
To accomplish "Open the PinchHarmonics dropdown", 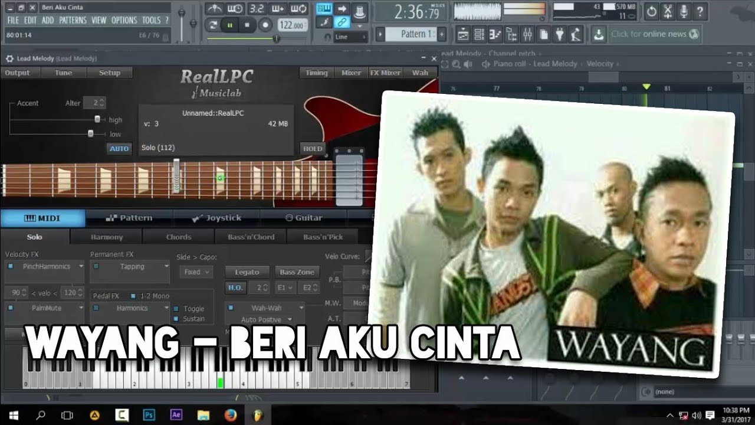I will [81, 267].
